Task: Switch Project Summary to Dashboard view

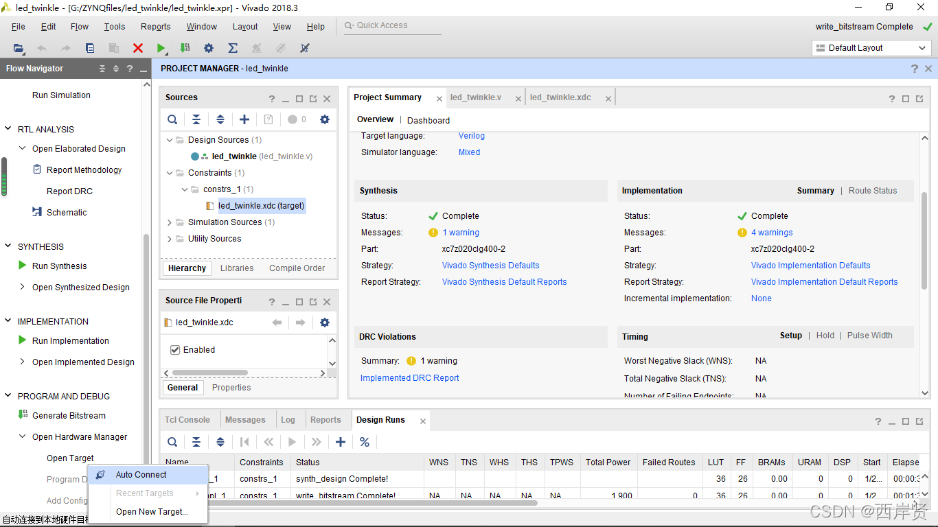Action: (428, 120)
